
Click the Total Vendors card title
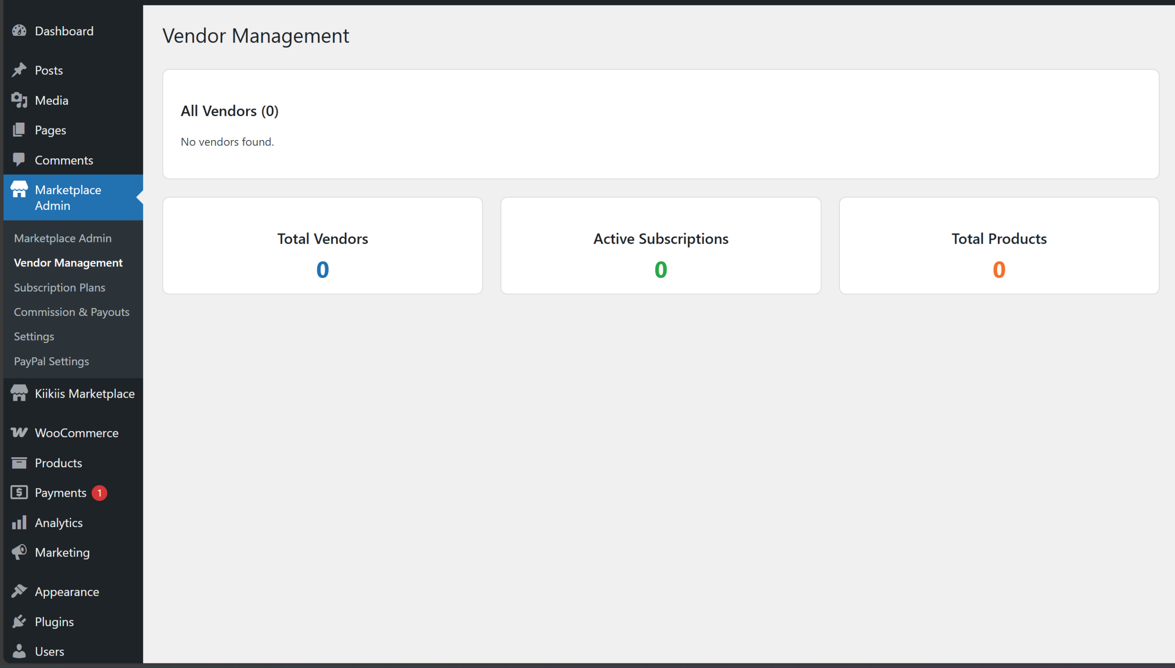click(323, 239)
